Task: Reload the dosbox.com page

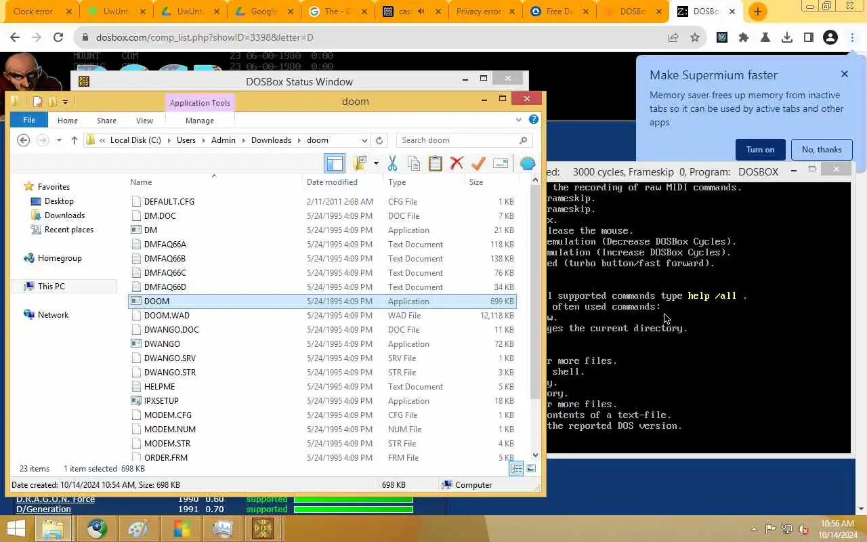Action: (x=58, y=38)
